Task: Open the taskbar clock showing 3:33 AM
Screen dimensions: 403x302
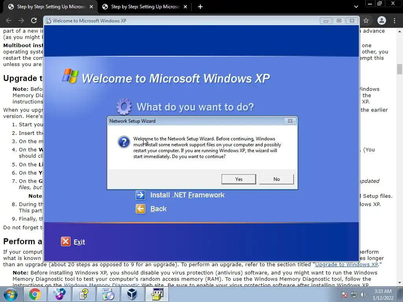Action: [383, 295]
